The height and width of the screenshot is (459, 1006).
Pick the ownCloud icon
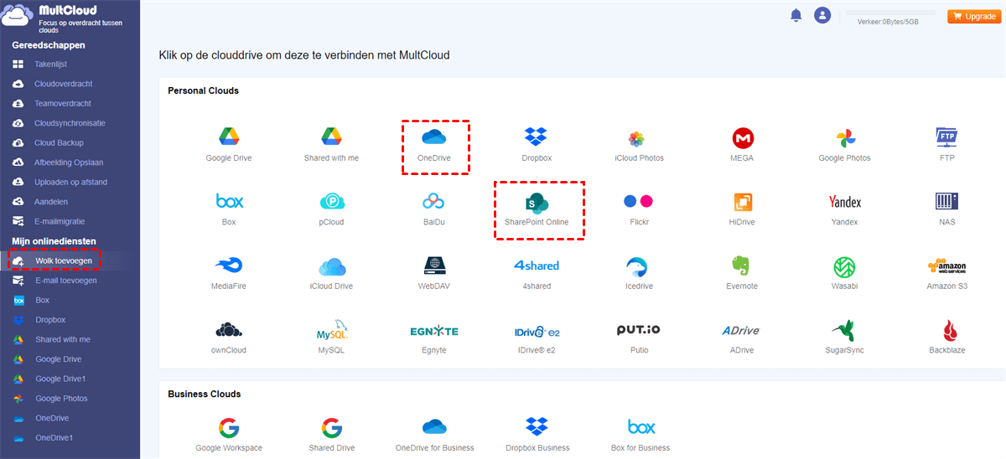point(229,329)
